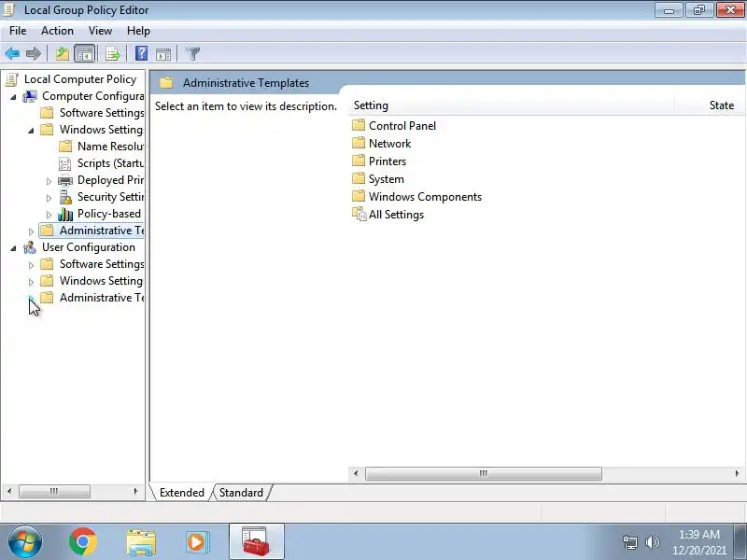The height and width of the screenshot is (560, 747).
Task: Click the Security Settings lock icon
Action: (65, 197)
